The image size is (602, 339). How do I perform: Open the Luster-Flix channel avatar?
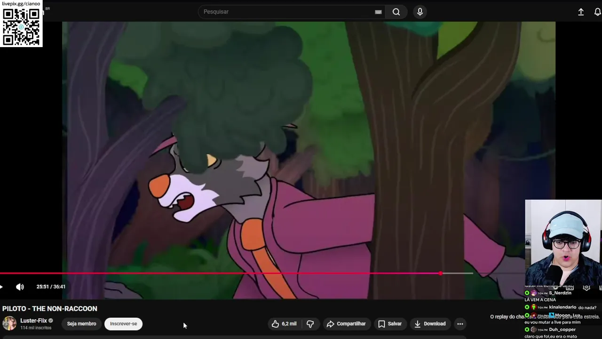click(9, 323)
